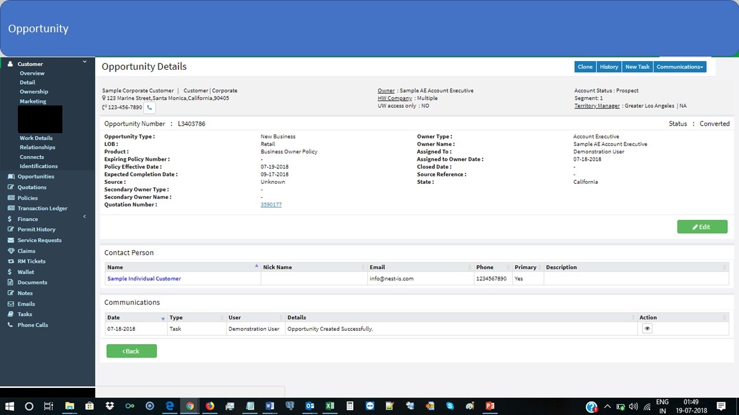Open the Communications dropdown button
739x415 pixels.
coord(680,67)
